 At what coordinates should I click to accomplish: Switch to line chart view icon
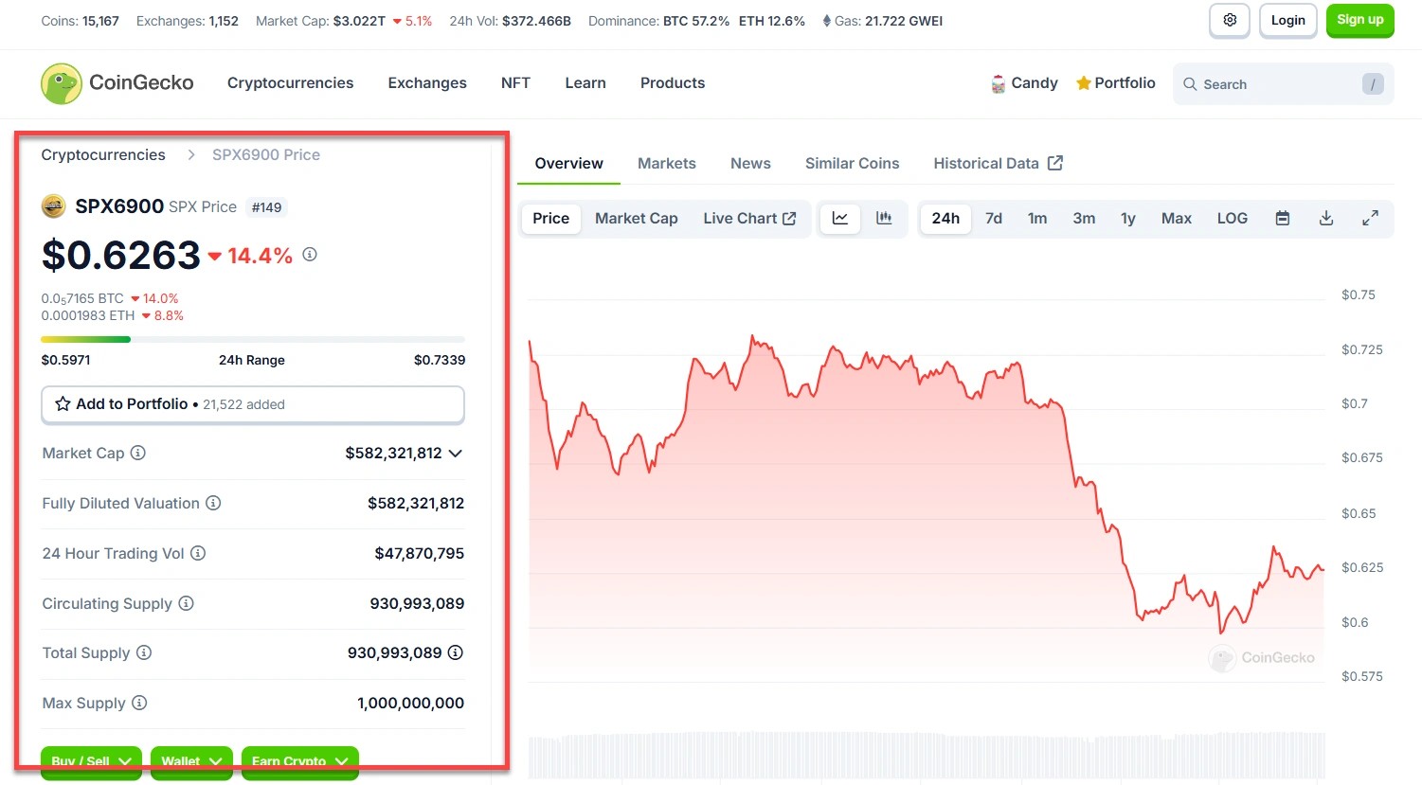[x=840, y=218]
